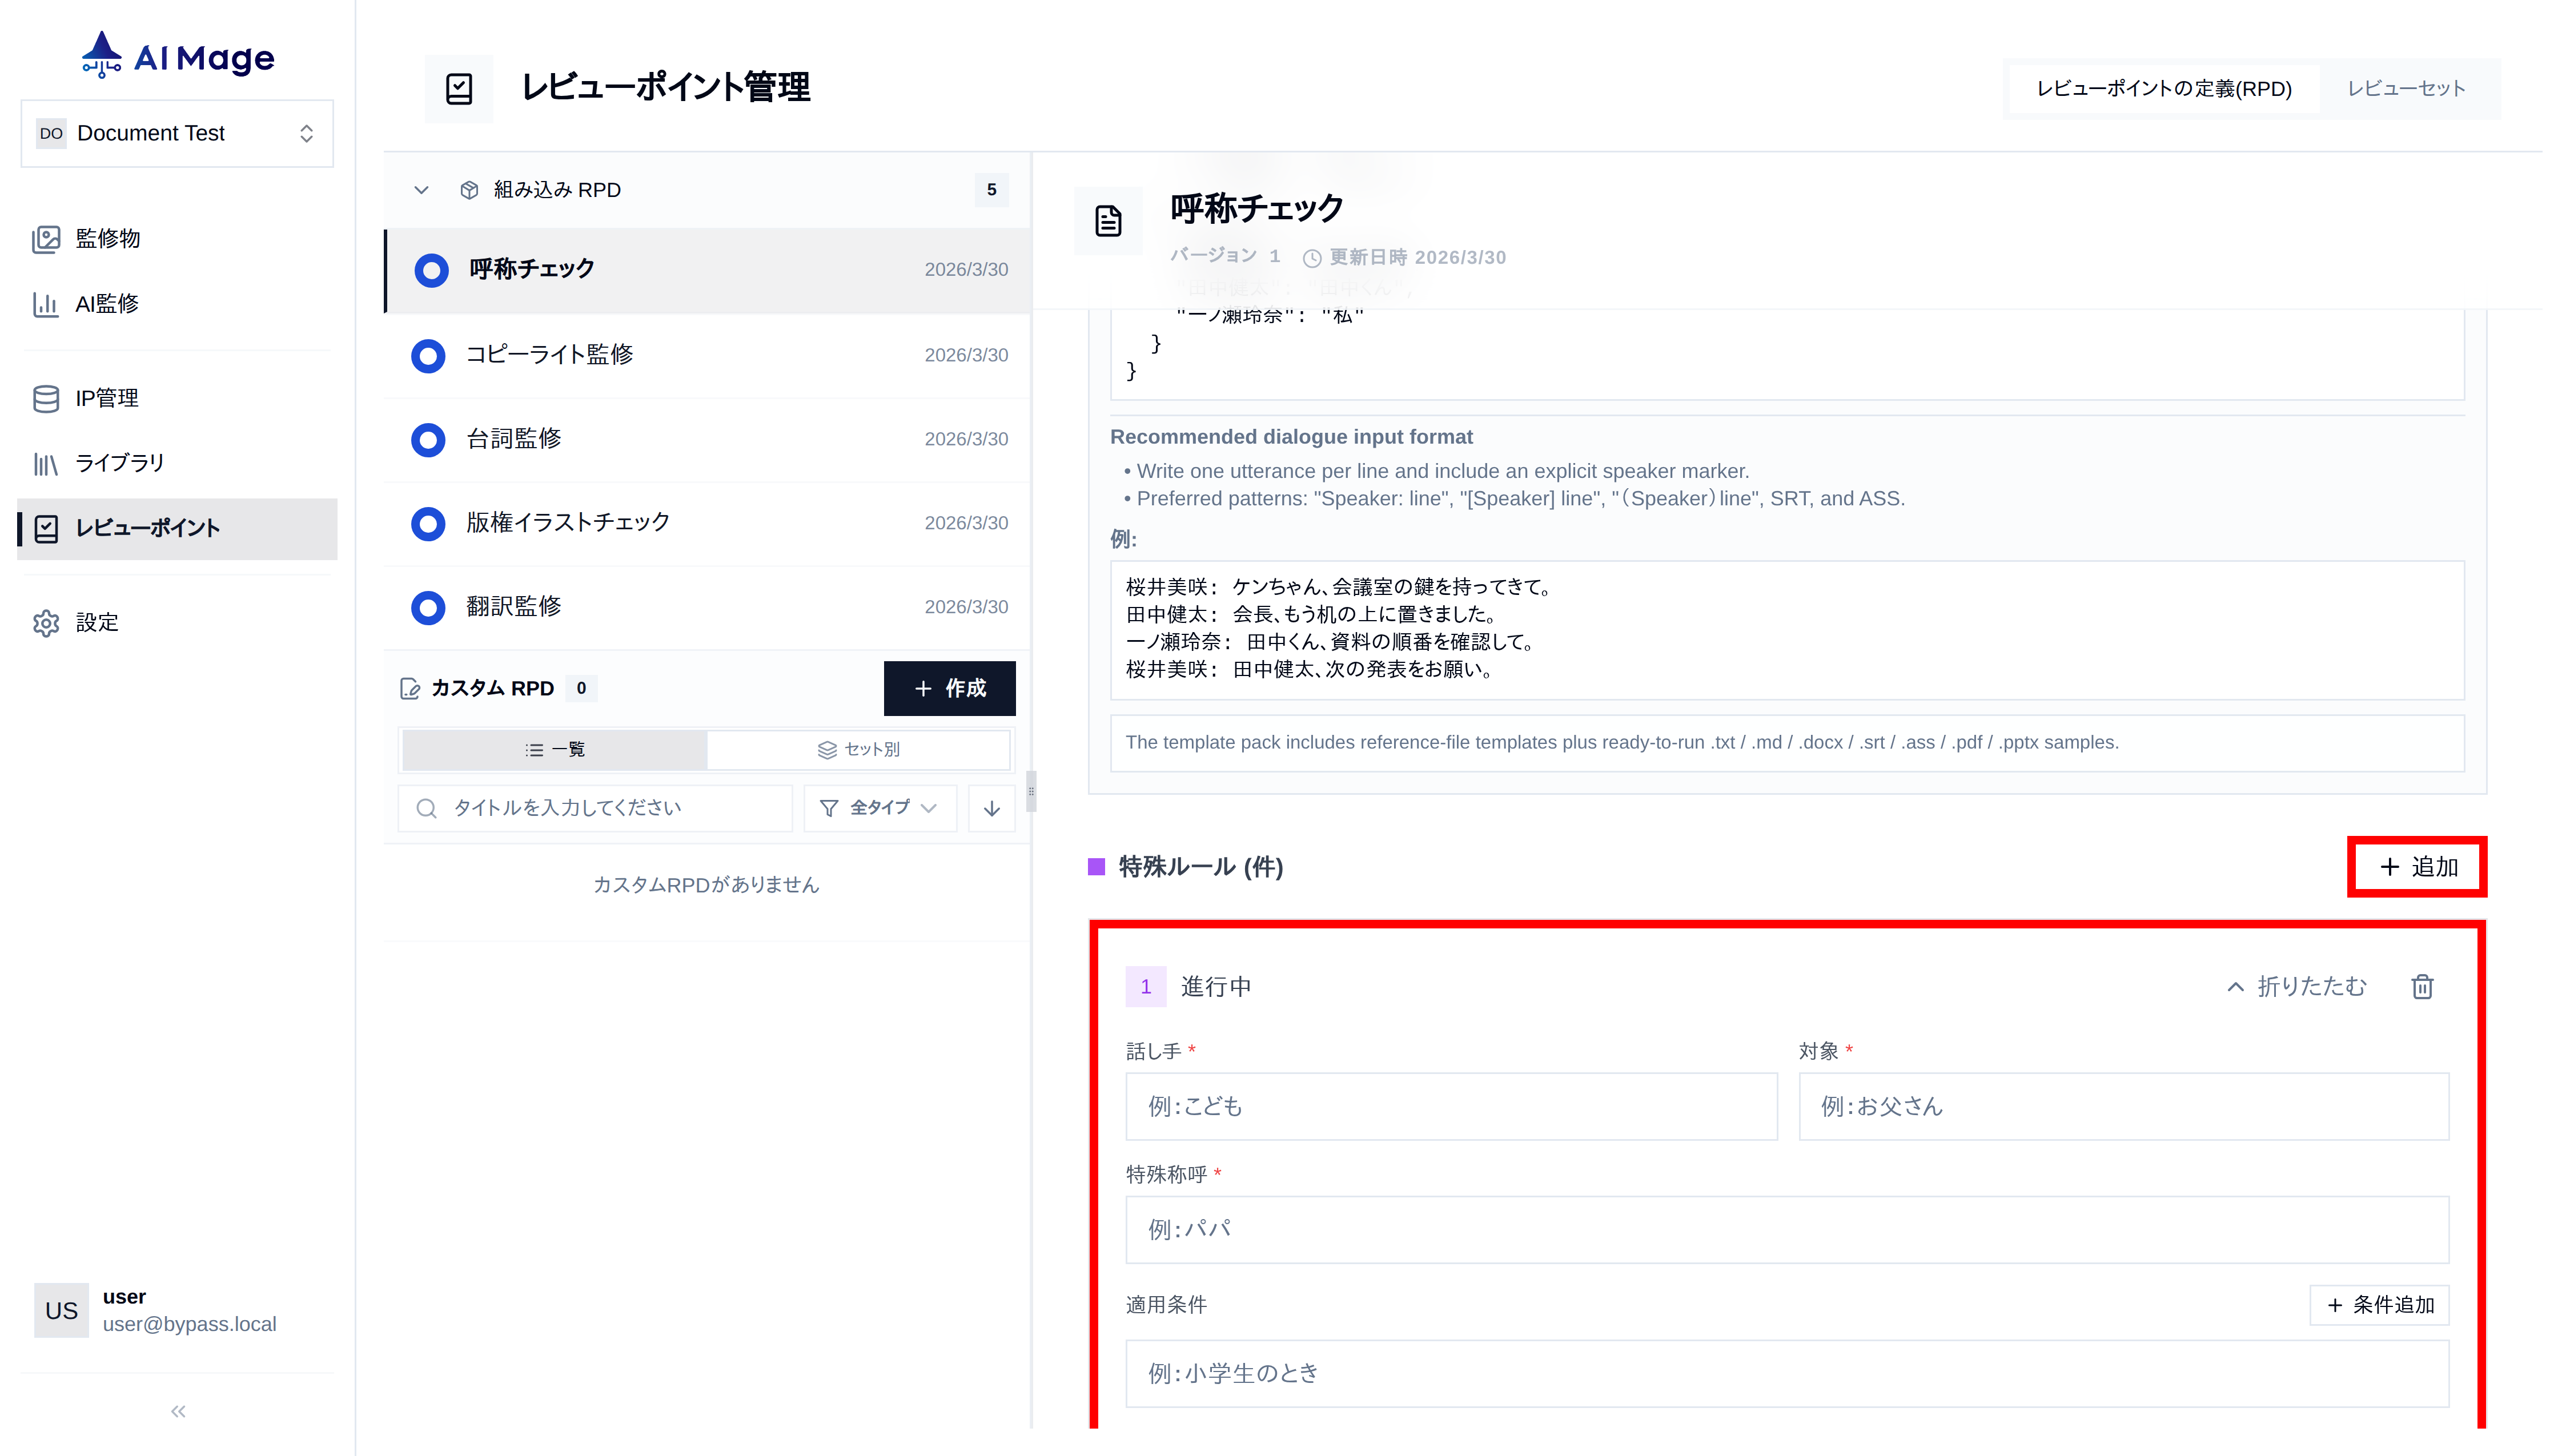Viewport: 2570px width, 1456px height.
Task: Click the + 条件追加 button
Action: point(2379,1305)
